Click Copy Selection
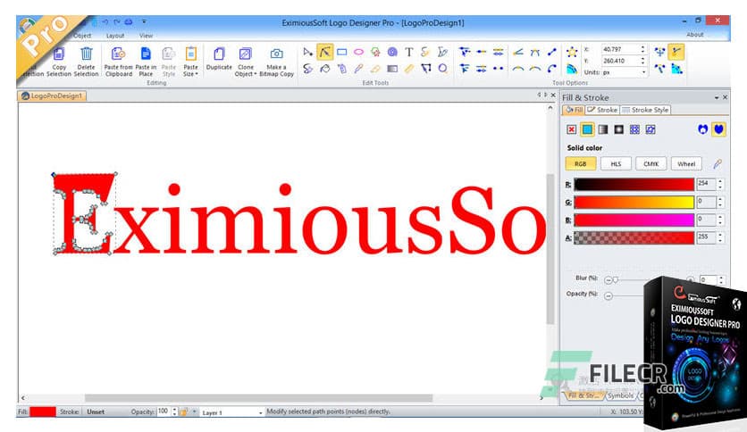Viewport: 747px width, 432px height. [x=59, y=62]
